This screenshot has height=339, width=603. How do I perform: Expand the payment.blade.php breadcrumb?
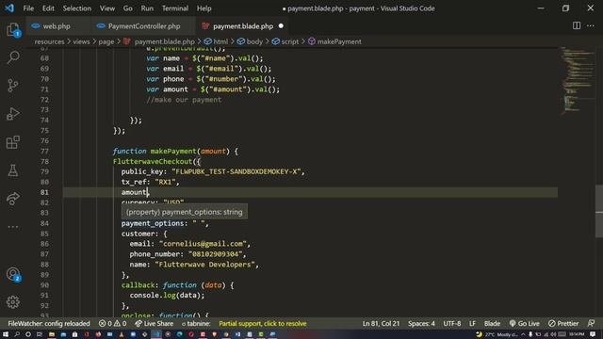coord(159,41)
